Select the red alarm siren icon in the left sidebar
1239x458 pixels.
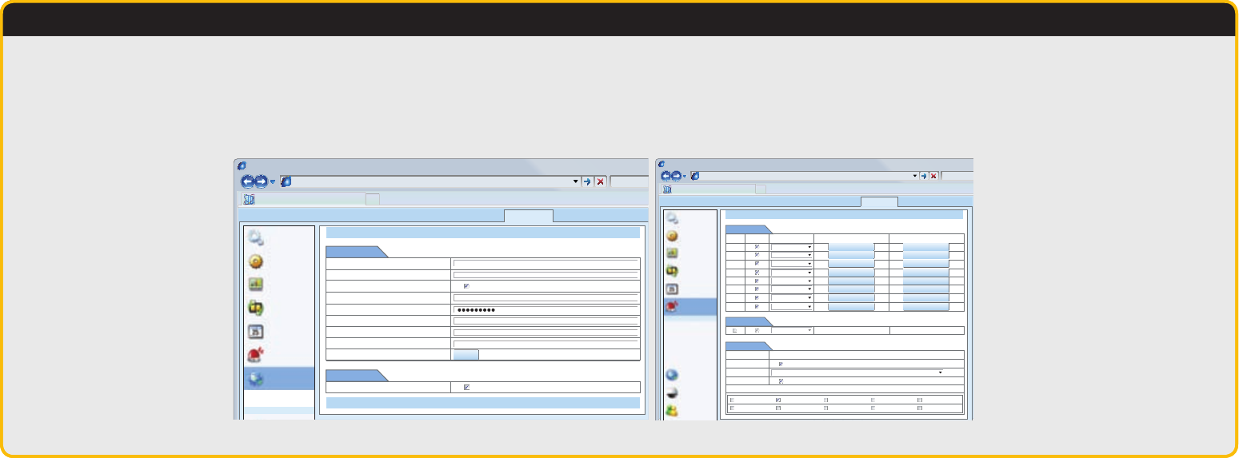click(x=257, y=356)
